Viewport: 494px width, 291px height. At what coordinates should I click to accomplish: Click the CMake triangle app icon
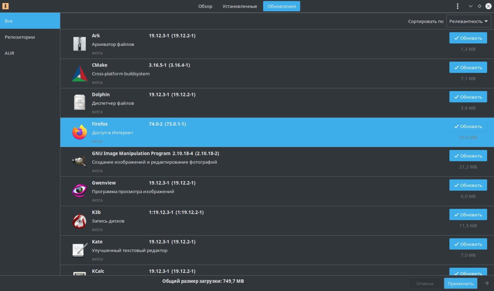tap(80, 74)
